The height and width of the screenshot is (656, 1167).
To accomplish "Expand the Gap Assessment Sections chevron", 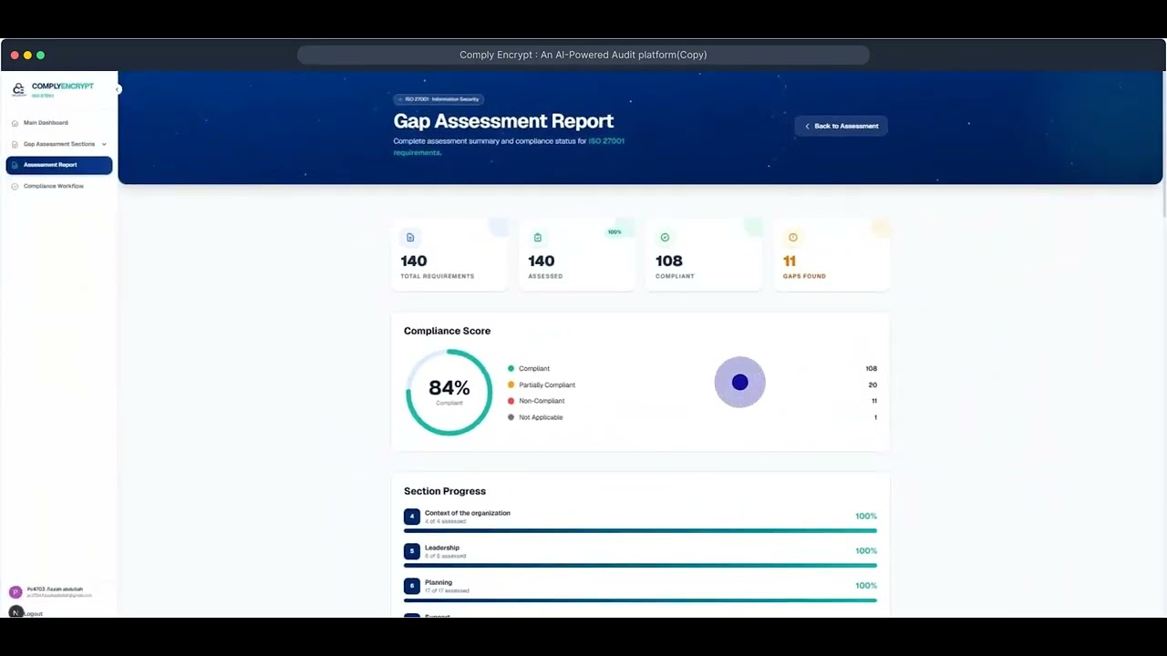I will (104, 144).
